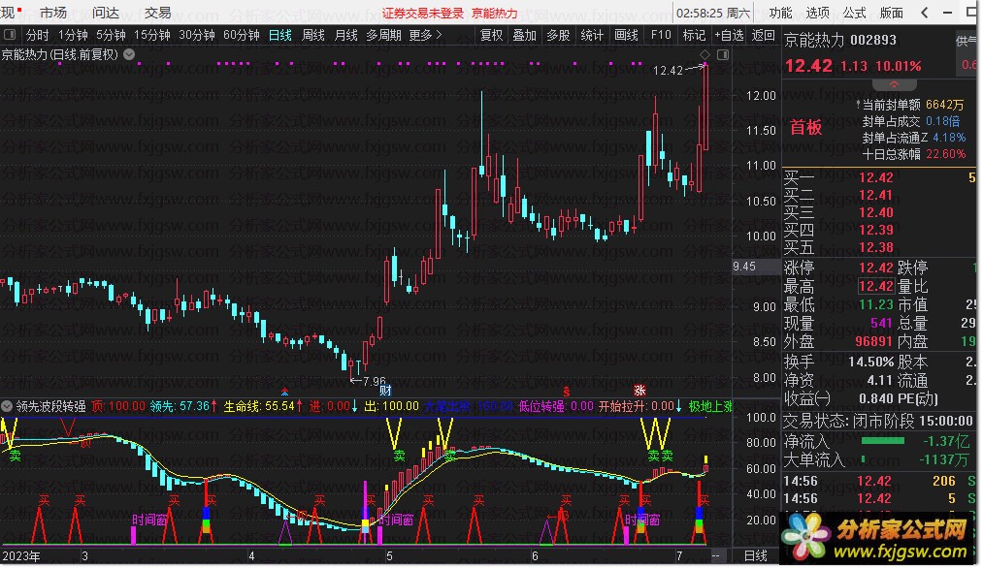
Task: Click the 十日总涨幅 22.60% row
Action: (913, 154)
